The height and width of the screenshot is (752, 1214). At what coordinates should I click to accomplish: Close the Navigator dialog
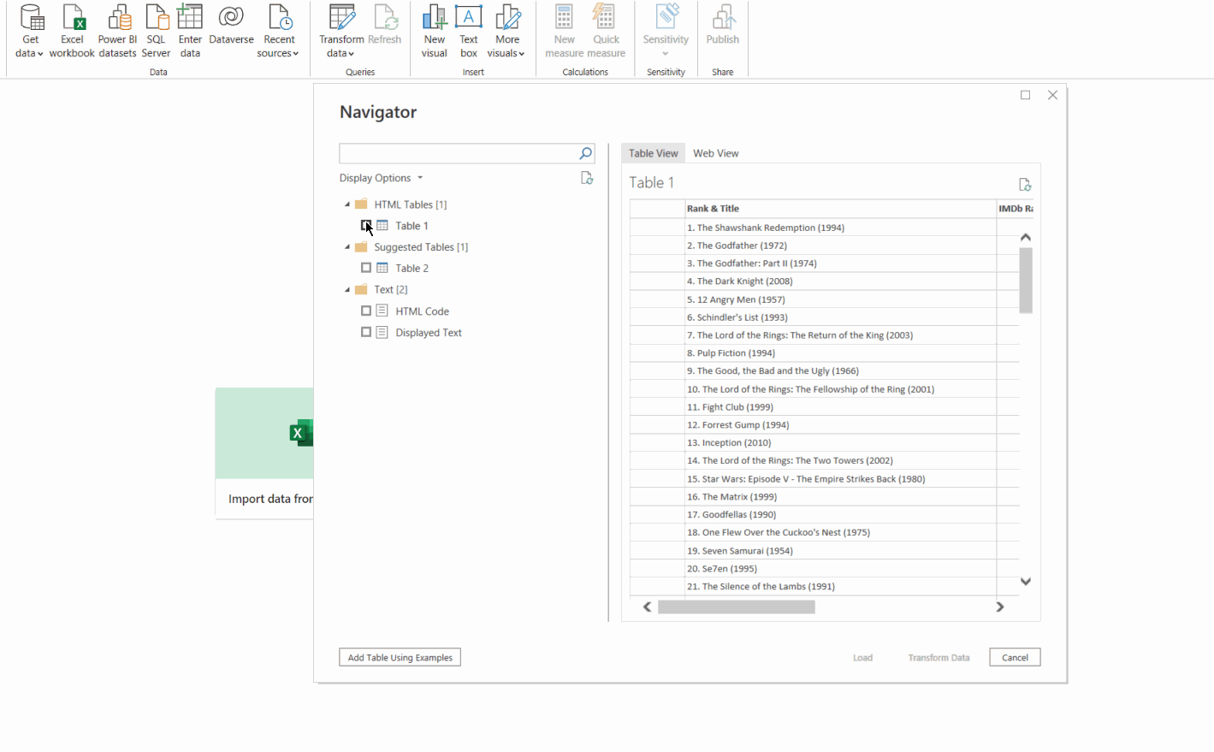(x=1053, y=95)
